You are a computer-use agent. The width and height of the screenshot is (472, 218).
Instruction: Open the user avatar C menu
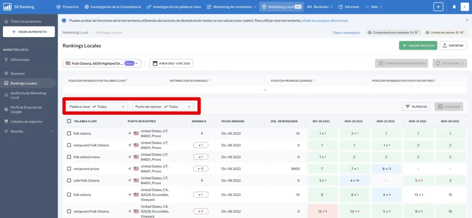[465, 6]
